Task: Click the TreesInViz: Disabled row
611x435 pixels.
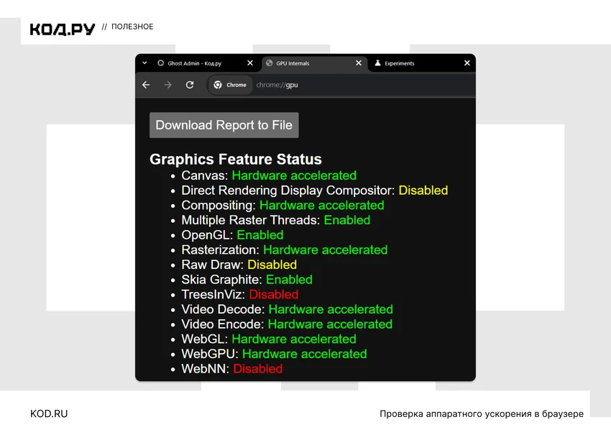Action: tap(239, 294)
